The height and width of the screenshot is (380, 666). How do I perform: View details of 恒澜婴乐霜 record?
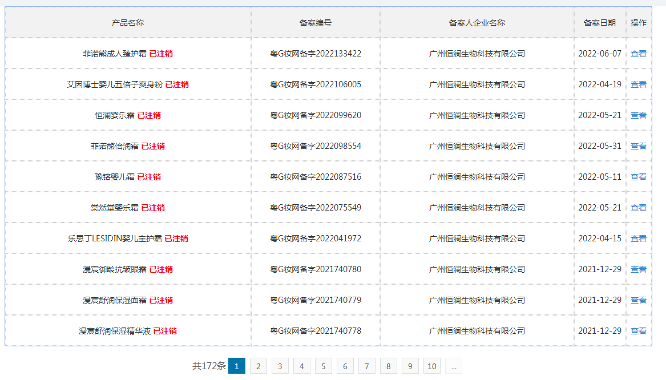click(x=639, y=115)
